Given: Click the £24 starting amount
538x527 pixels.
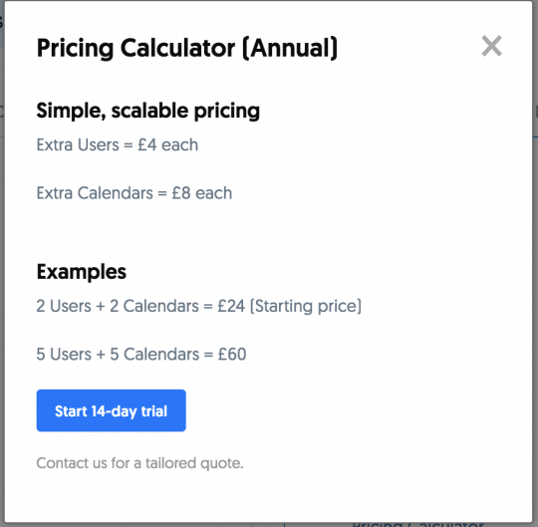Looking at the screenshot, I should click(231, 306).
